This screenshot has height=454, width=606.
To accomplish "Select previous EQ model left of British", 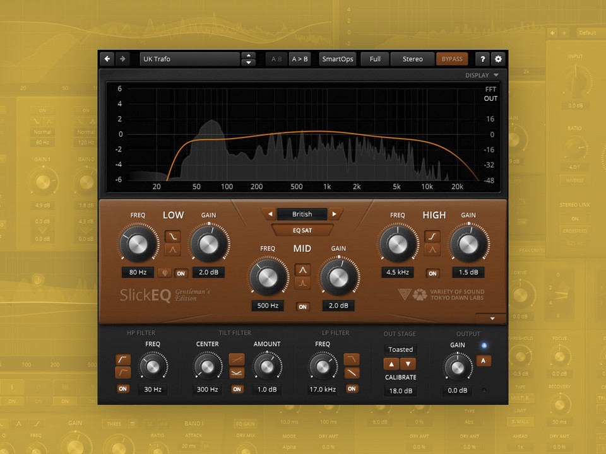I will [x=270, y=214].
